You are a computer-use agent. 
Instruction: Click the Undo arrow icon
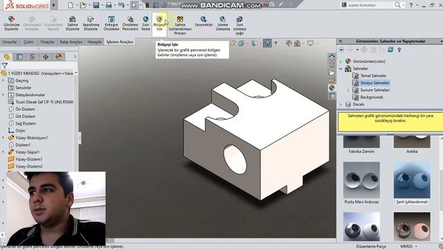[121, 5]
